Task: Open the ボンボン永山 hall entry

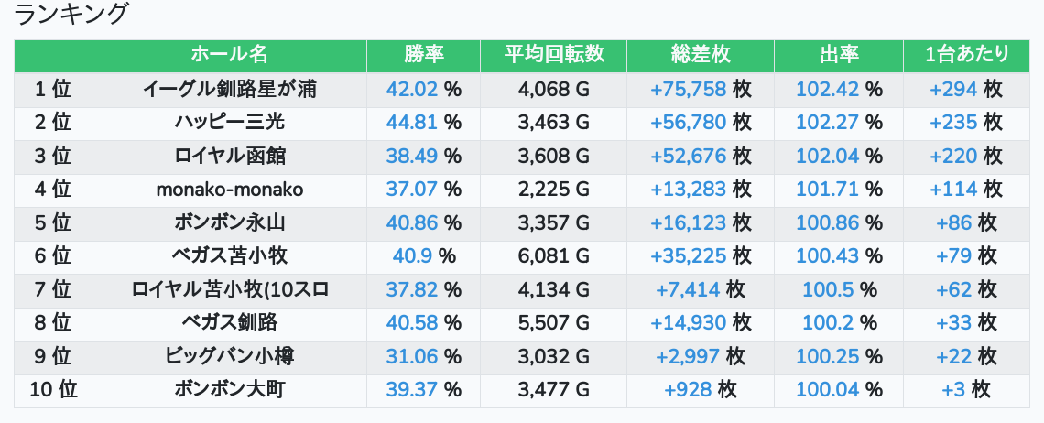Action: [x=230, y=222]
